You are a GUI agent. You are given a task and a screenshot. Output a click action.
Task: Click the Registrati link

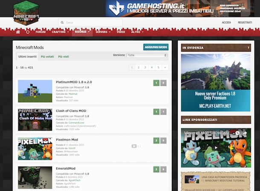coord(245,23)
